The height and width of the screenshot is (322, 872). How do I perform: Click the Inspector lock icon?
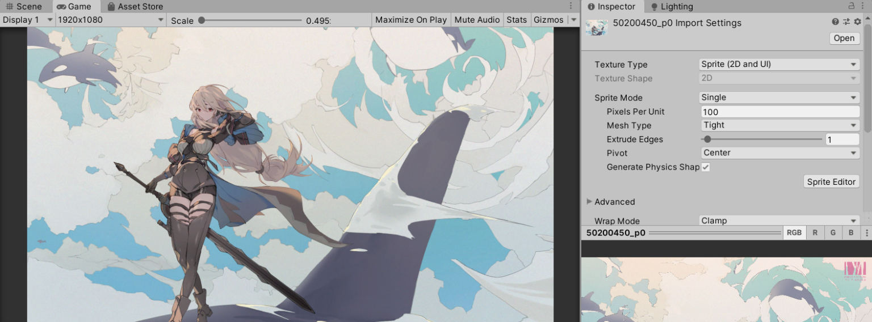(851, 6)
